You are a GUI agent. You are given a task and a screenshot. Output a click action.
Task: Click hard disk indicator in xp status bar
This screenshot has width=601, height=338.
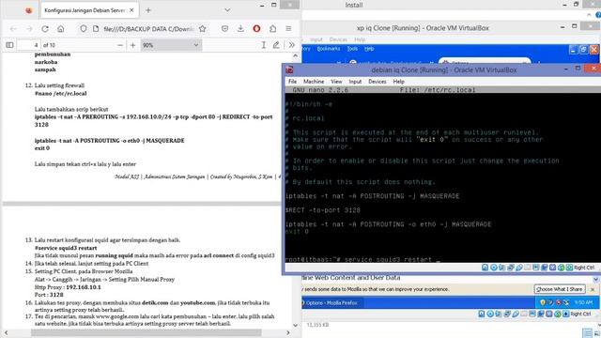click(x=482, y=314)
